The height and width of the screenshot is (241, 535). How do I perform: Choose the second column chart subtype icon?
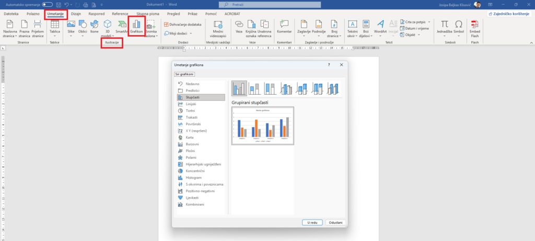(x=254, y=88)
